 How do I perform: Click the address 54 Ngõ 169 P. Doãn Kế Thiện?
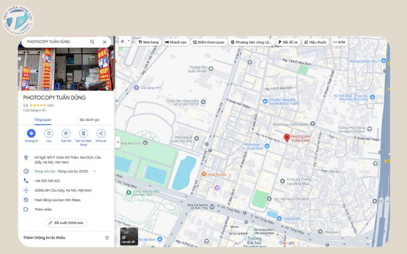point(68,160)
